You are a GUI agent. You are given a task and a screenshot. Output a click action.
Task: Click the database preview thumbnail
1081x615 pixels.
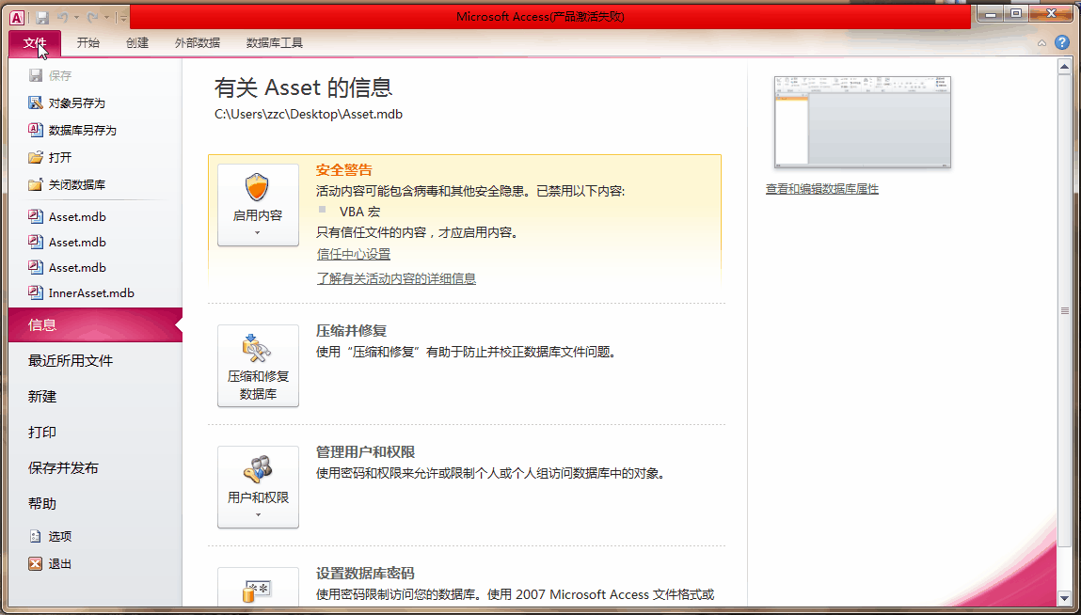click(x=863, y=122)
